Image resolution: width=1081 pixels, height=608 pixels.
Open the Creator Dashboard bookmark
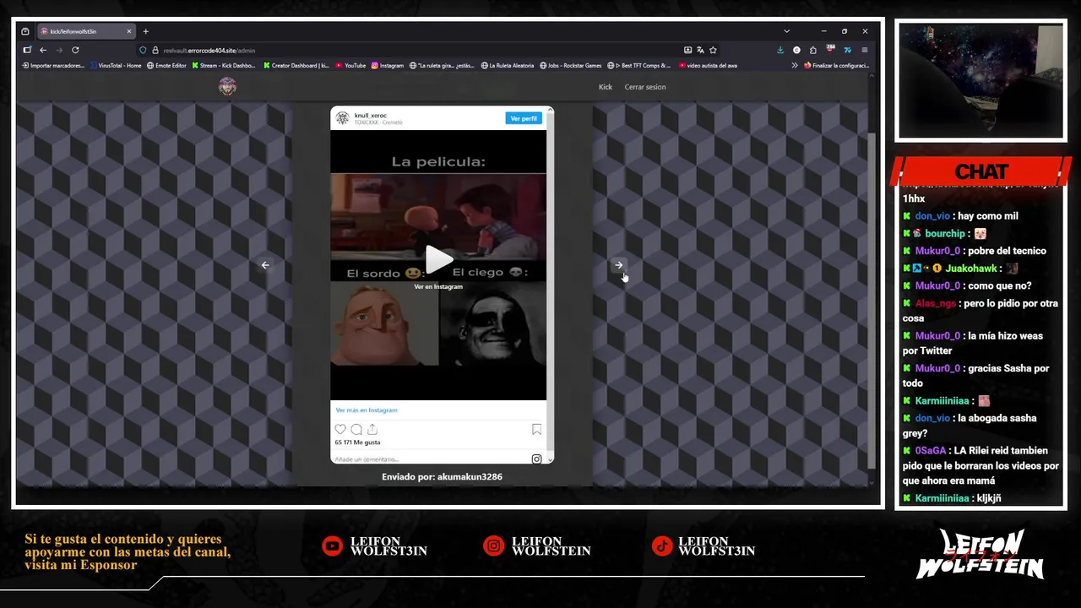[296, 65]
